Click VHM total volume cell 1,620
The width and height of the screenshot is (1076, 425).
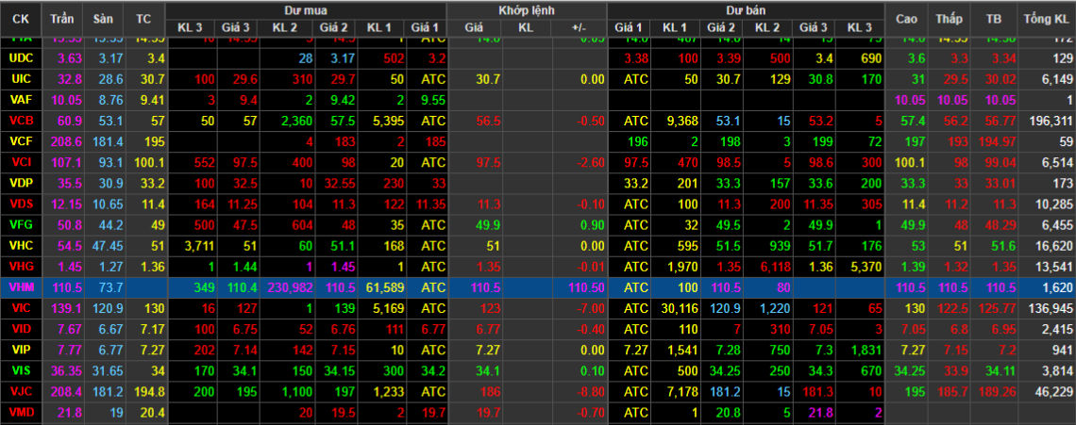pyautogui.click(x=1055, y=286)
